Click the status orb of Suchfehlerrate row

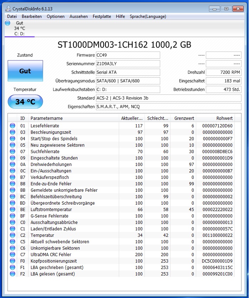point(12,151)
